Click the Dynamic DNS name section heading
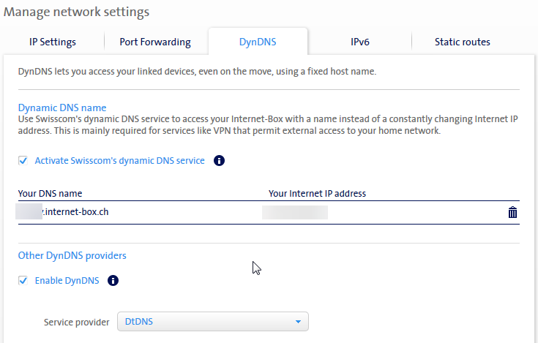This screenshot has width=538, height=343. point(62,108)
